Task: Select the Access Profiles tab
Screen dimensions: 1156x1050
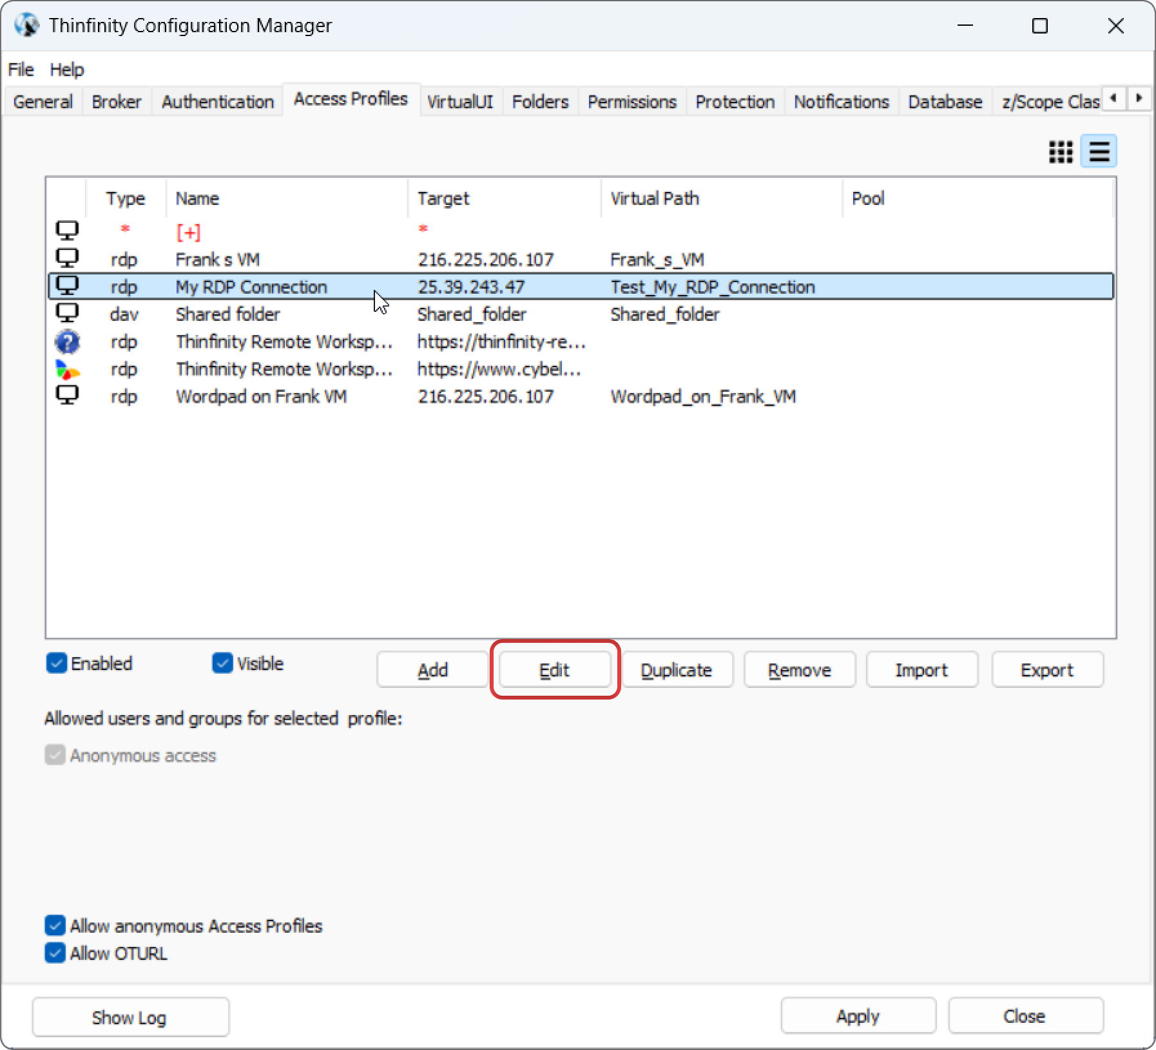Action: 351,99
